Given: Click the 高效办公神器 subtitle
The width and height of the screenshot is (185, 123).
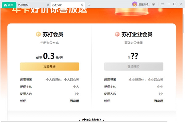Looking at the screenshot, I should point(134,43).
